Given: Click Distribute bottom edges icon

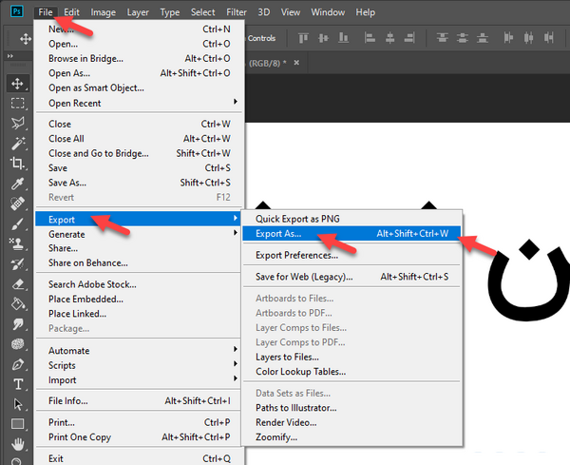Looking at the screenshot, I should point(483,37).
